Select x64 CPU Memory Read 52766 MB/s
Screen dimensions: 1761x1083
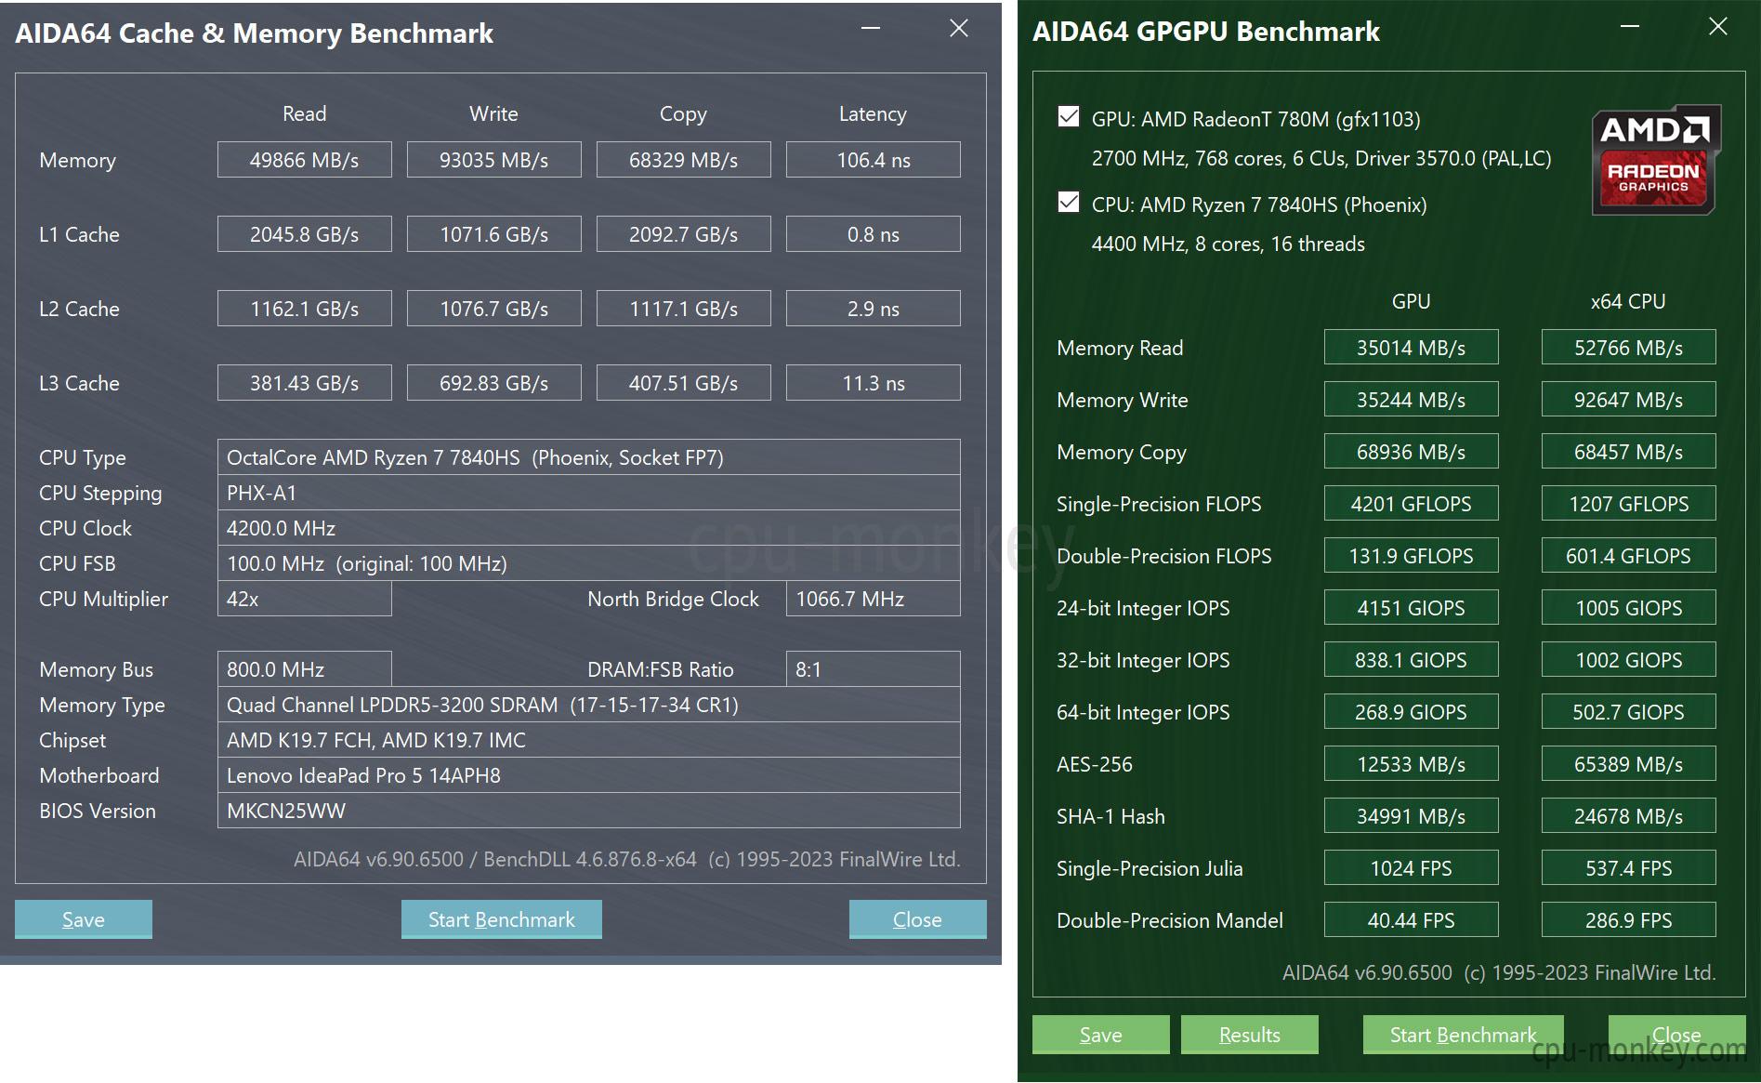(1629, 348)
